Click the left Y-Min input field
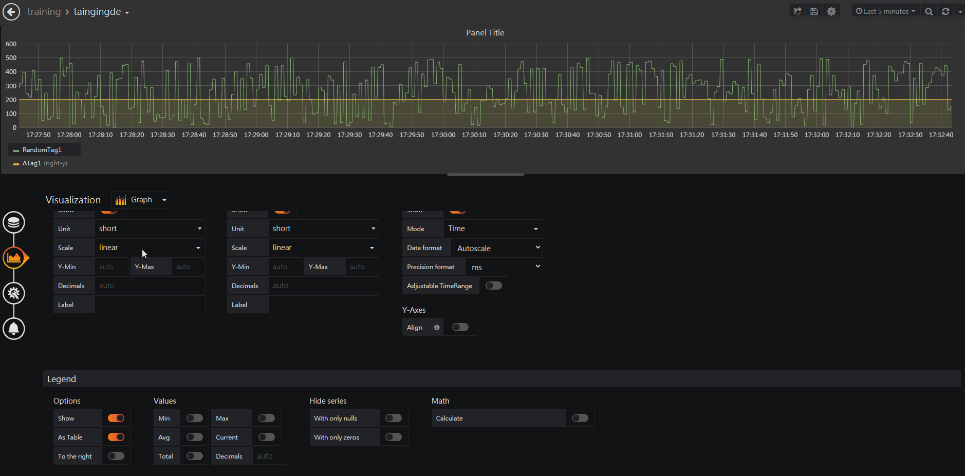Image resolution: width=965 pixels, height=476 pixels. tap(112, 266)
